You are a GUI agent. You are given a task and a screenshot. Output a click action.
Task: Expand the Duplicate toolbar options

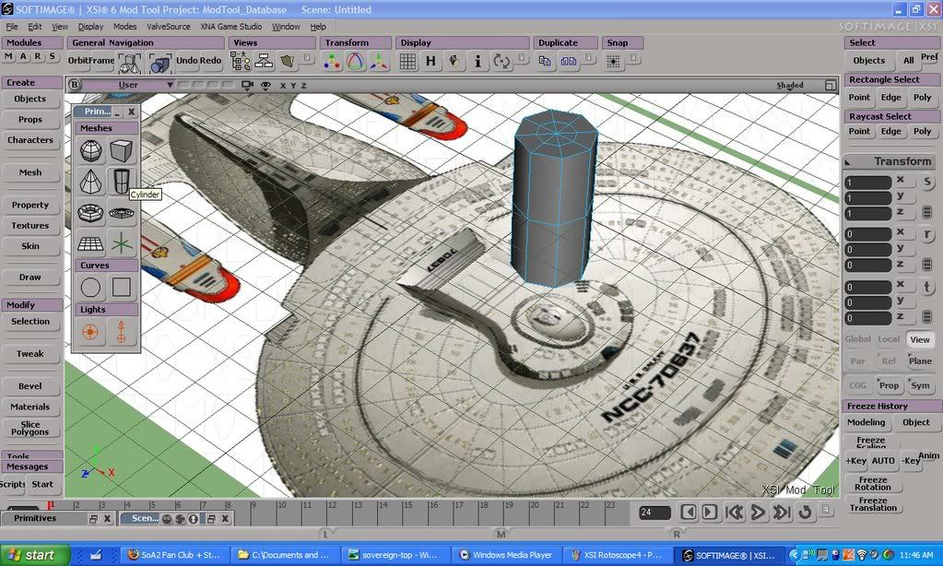click(x=589, y=58)
